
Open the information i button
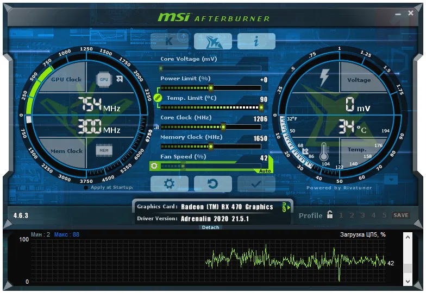[256, 41]
